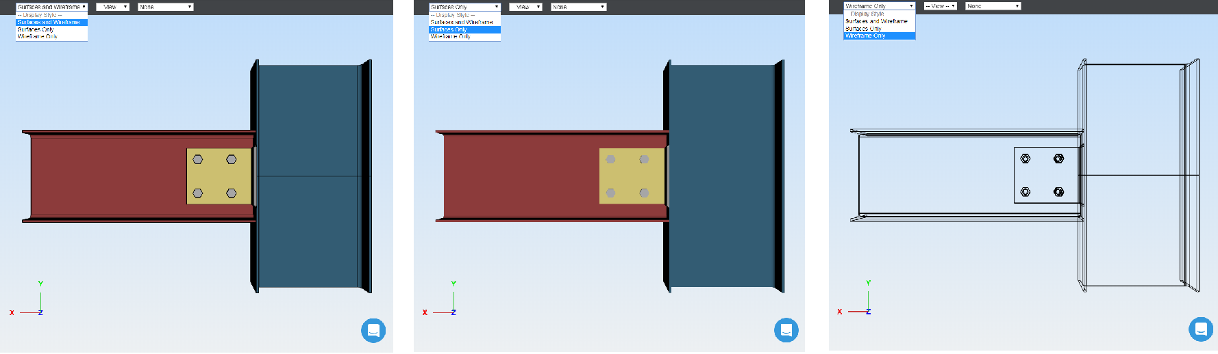The image size is (1218, 354).
Task: Open '-- View --' dropdown in right panel
Action: point(940,6)
